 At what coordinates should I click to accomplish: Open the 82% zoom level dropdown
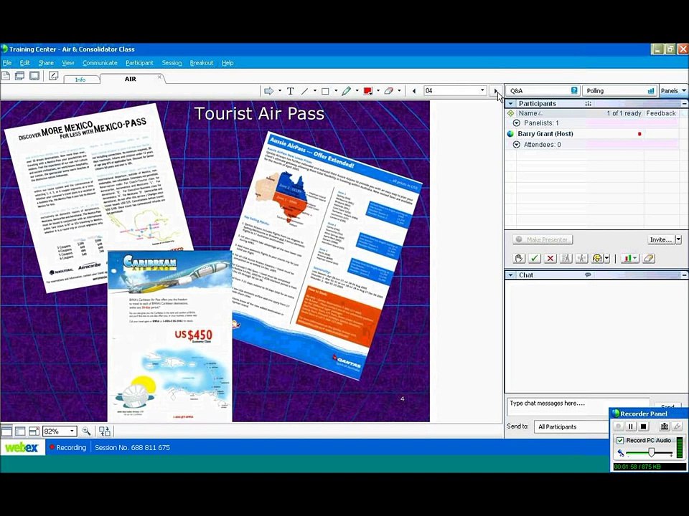point(72,431)
